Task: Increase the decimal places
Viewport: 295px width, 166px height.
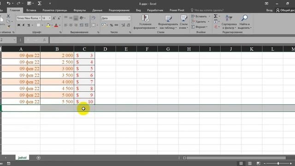Action: pos(123,25)
